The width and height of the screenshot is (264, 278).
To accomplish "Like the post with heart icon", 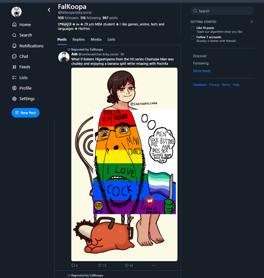I will click(127, 265).
